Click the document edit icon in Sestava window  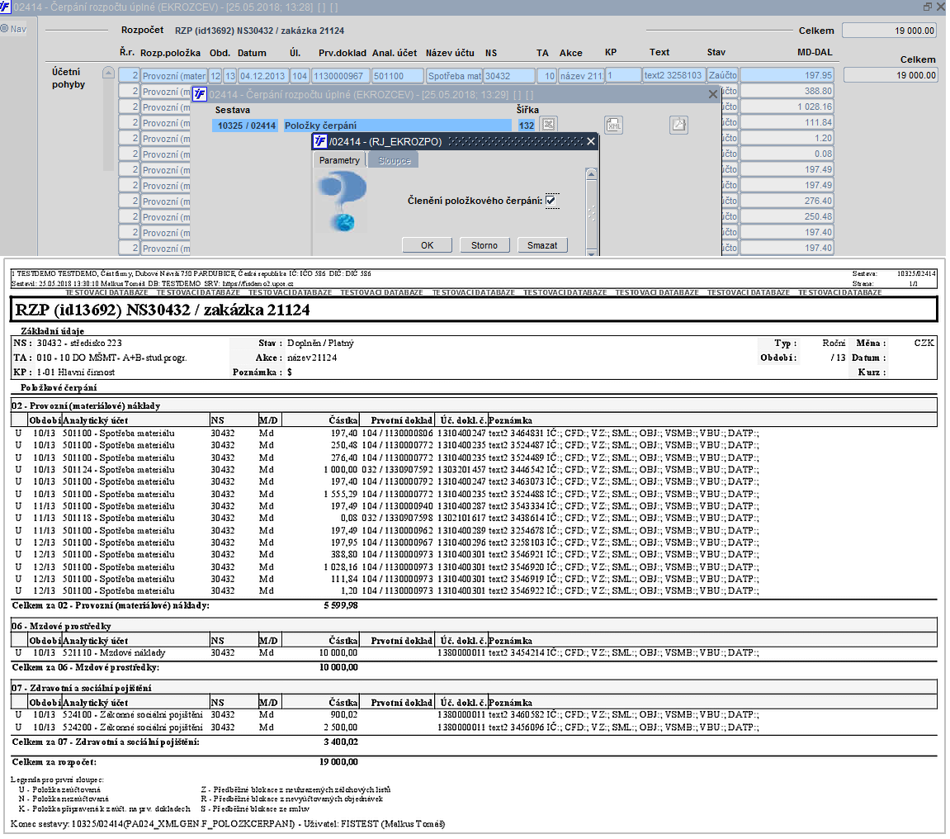click(678, 125)
